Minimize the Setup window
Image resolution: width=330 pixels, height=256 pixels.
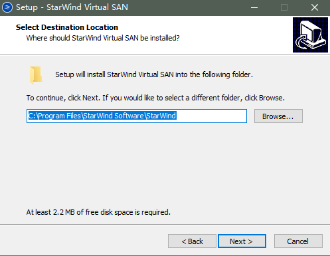pyautogui.click(x=254, y=7)
